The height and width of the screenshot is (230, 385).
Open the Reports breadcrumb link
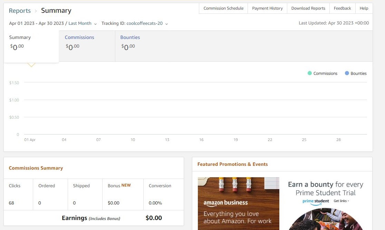pyautogui.click(x=20, y=11)
